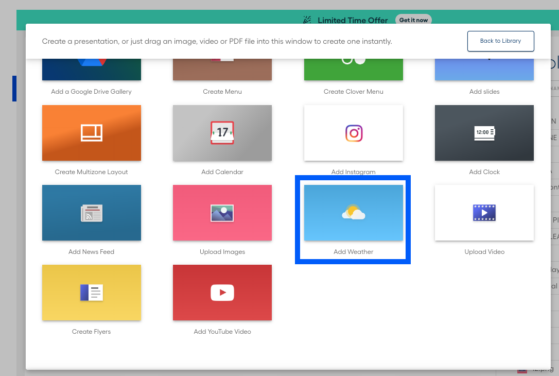Select the Add Weather label
Screen dimensions: 559x376
pos(353,252)
